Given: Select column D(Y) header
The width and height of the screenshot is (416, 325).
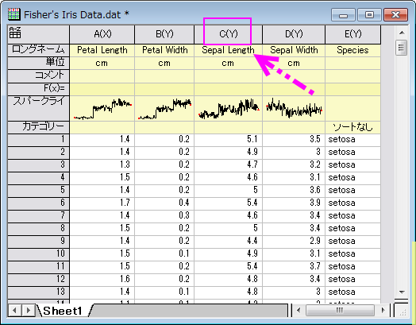Looking at the screenshot, I should [x=294, y=34].
